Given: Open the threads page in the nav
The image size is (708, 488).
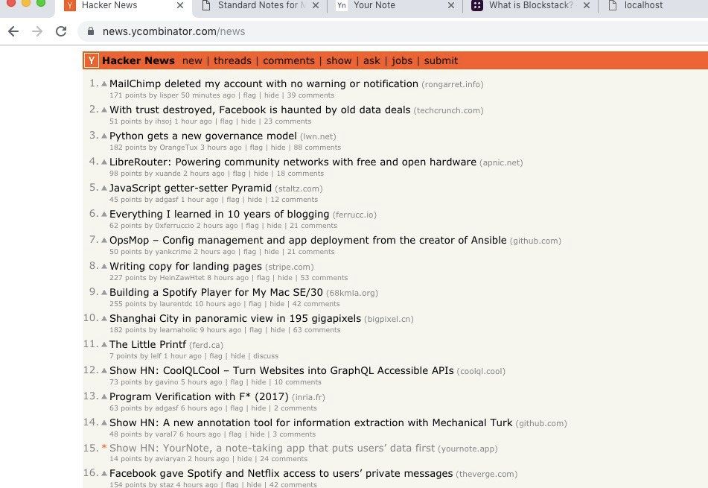Looking at the screenshot, I should (232, 60).
